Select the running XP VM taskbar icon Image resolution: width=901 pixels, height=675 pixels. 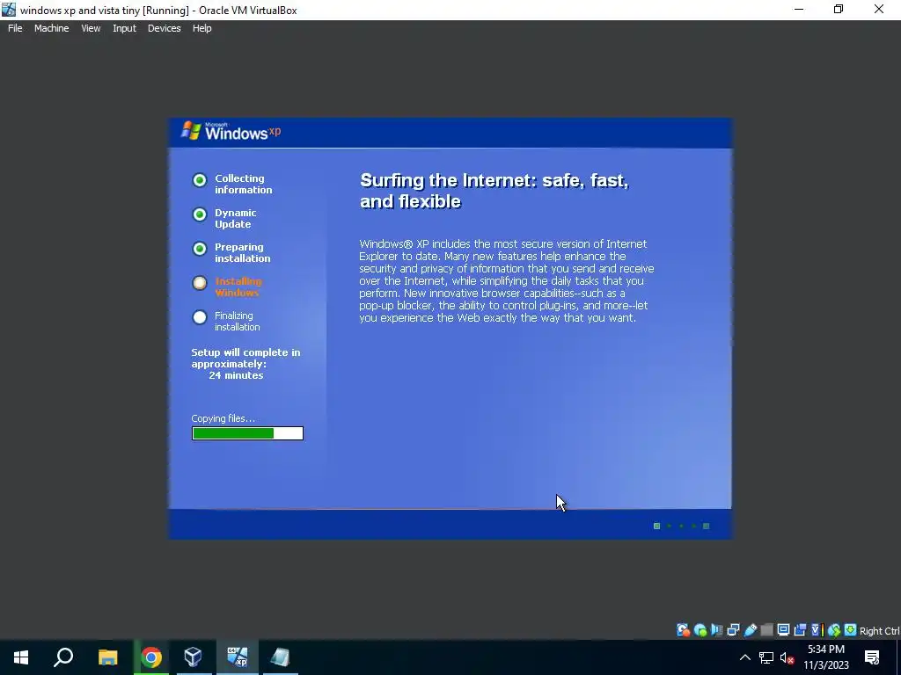point(237,657)
